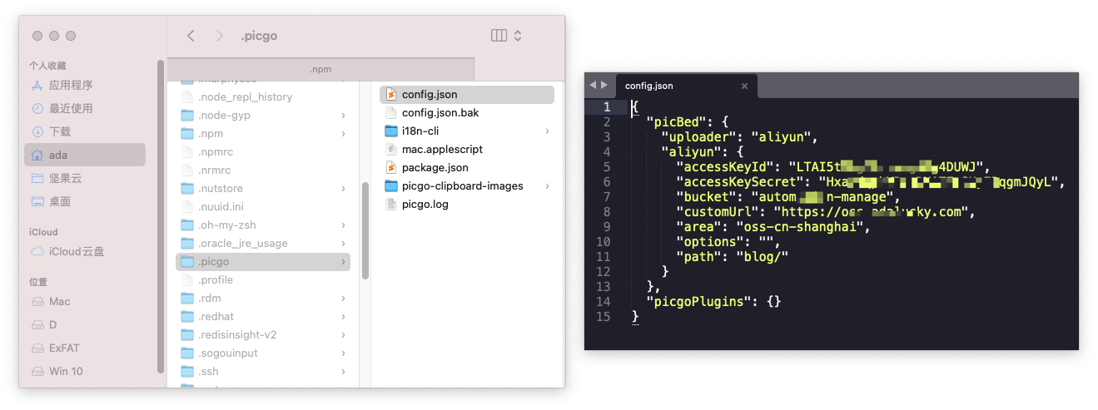Open the 坚果云 sidebar folder
Viewport: 1098px width, 410px height.
tap(66, 178)
